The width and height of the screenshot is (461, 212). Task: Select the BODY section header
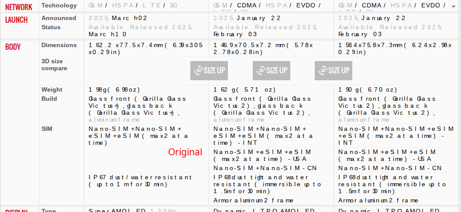click(x=13, y=47)
